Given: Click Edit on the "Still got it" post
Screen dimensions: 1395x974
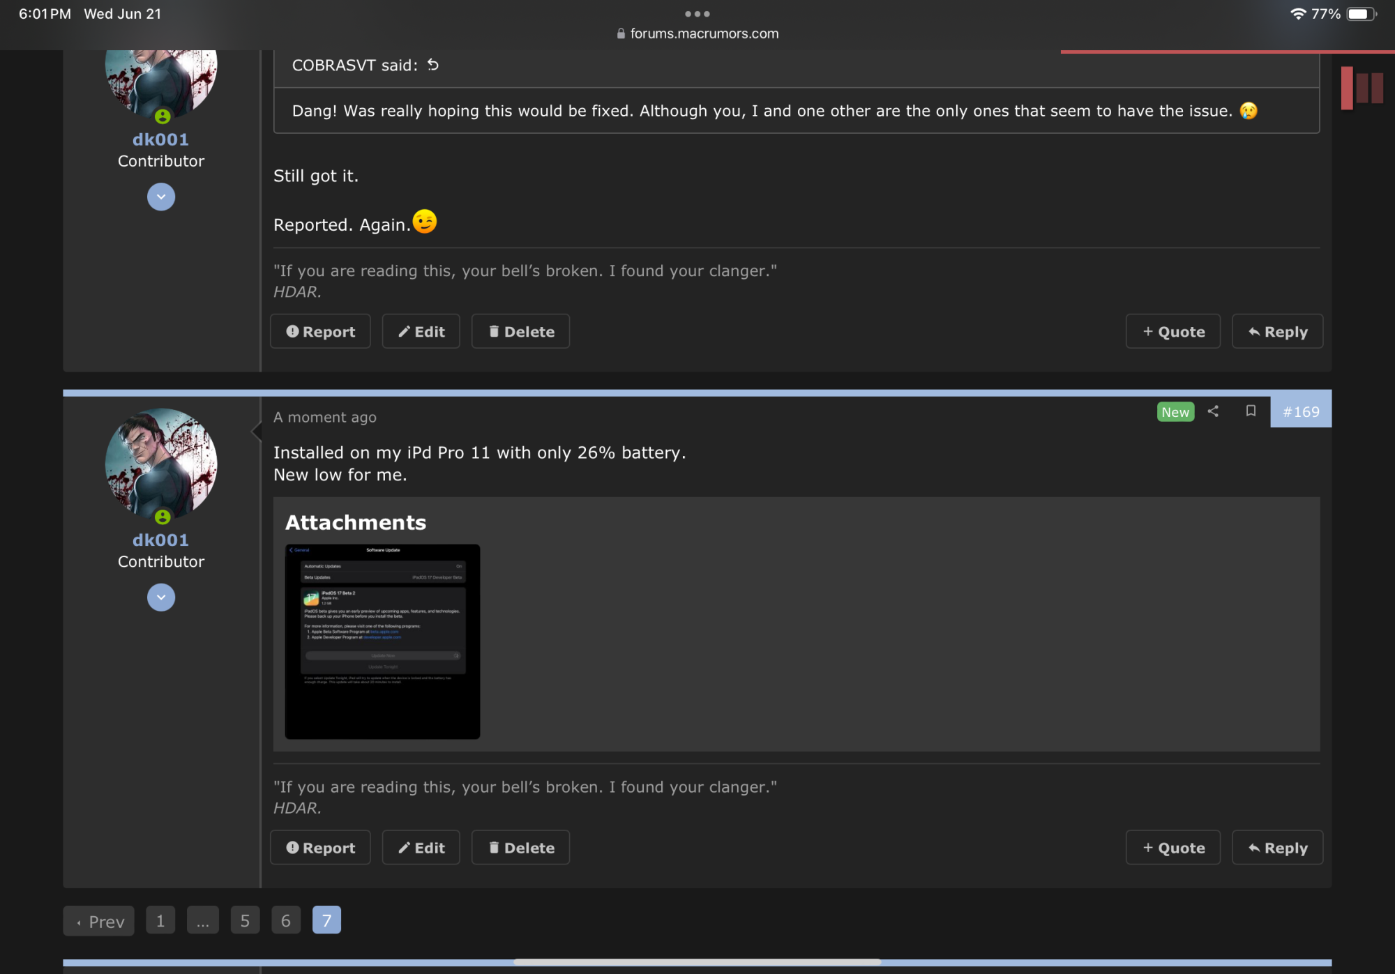Looking at the screenshot, I should point(421,331).
